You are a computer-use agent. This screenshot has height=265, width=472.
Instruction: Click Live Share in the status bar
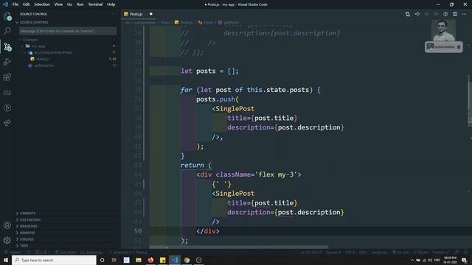pyautogui.click(x=66, y=252)
